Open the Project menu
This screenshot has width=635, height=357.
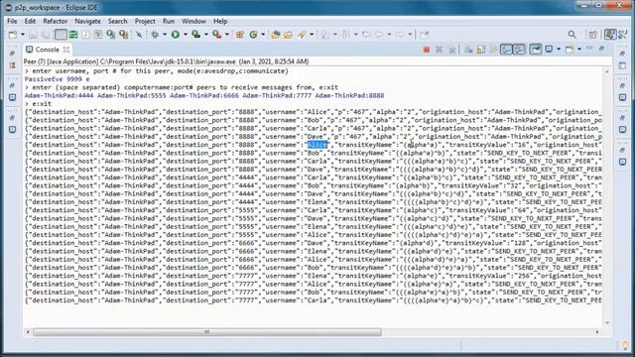(x=145, y=21)
